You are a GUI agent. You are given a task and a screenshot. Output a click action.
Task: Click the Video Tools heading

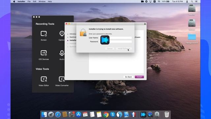42,69
